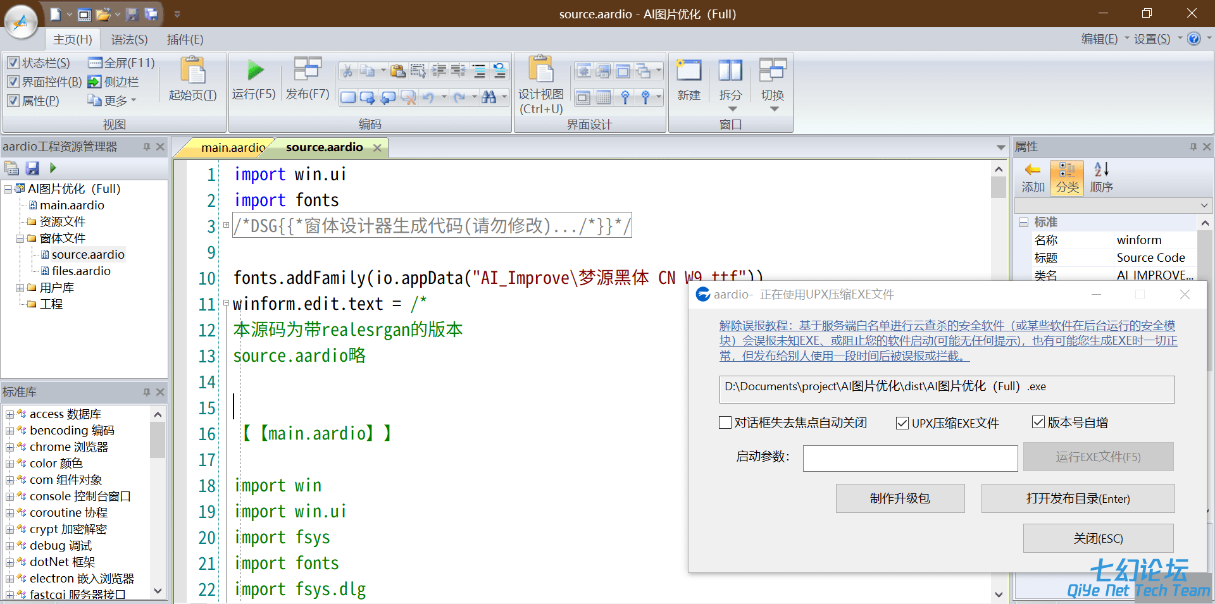Click the blue help question mark icon
The height and width of the screenshot is (604, 1215).
[1193, 39]
